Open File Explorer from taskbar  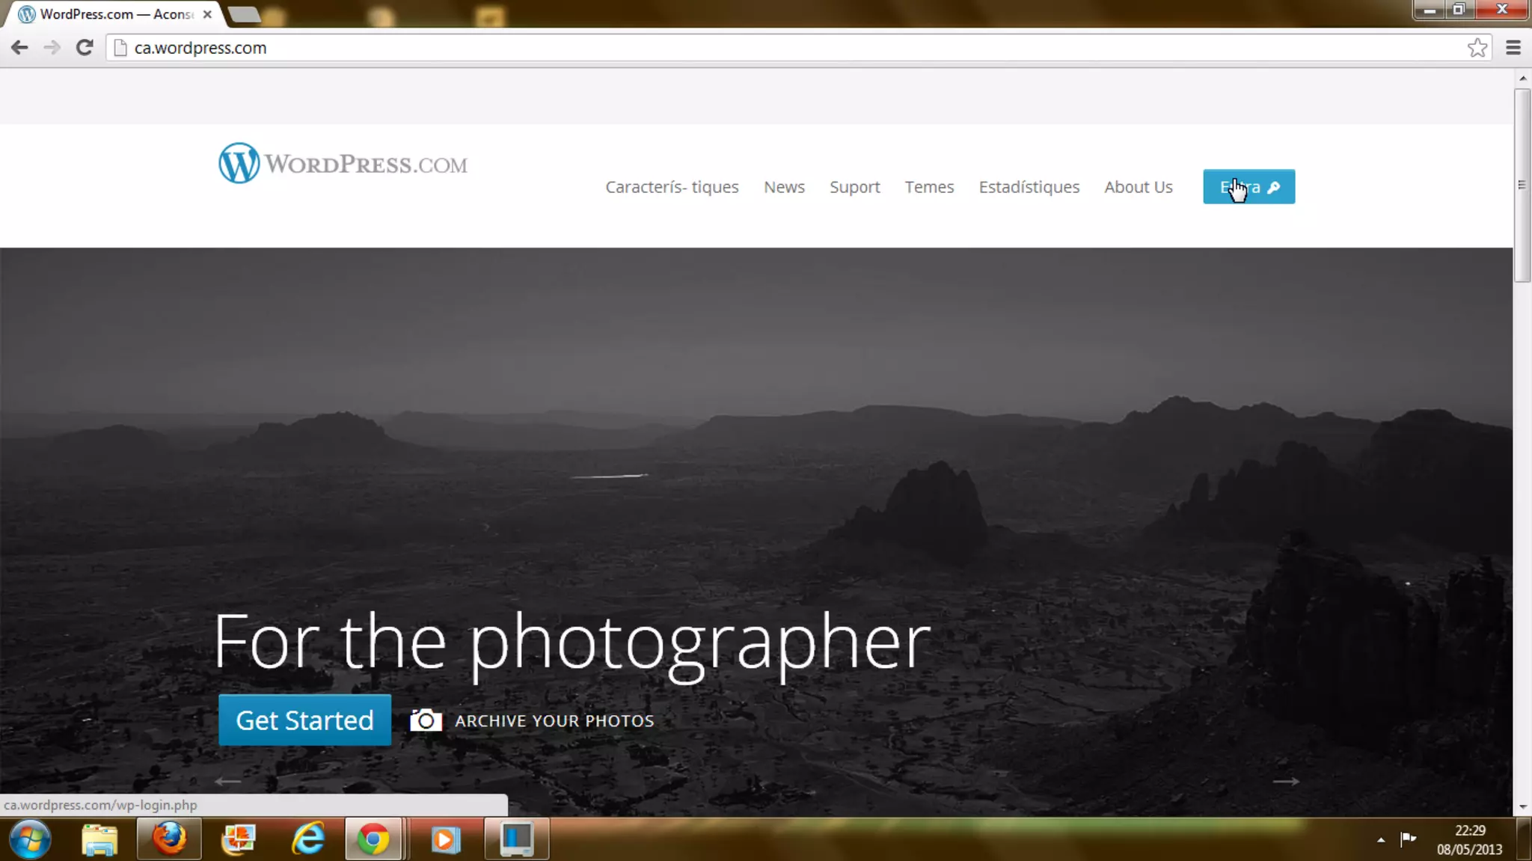[99, 839]
